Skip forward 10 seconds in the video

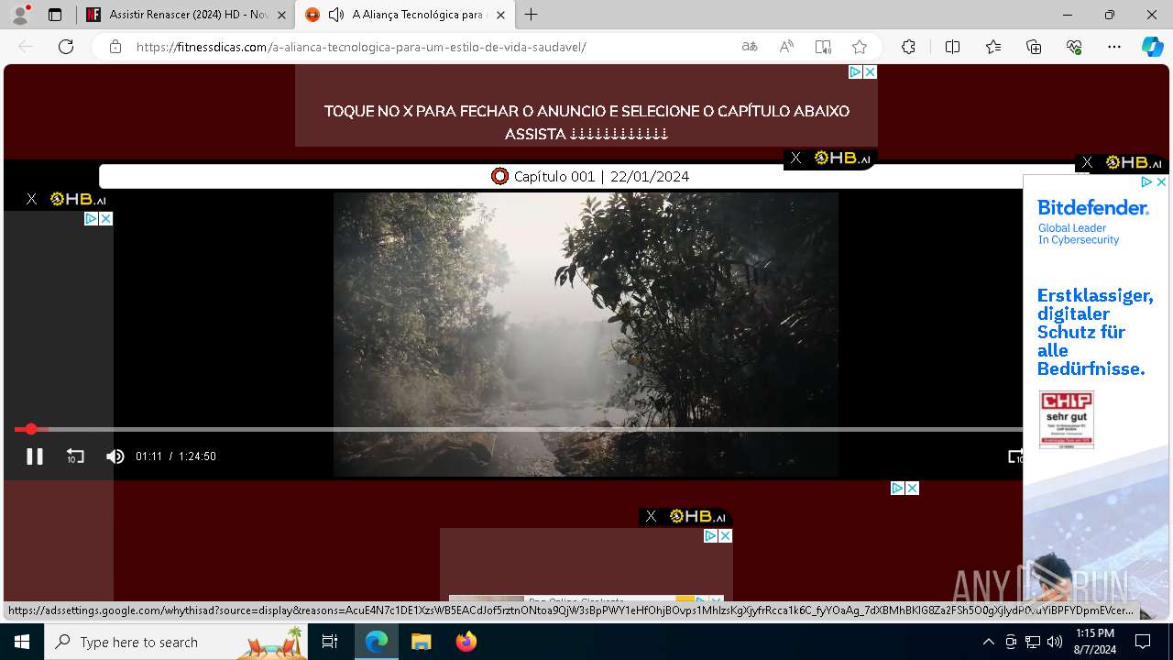pyautogui.click(x=1014, y=456)
